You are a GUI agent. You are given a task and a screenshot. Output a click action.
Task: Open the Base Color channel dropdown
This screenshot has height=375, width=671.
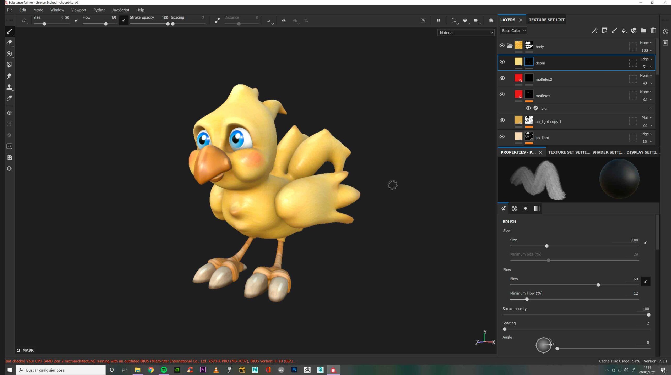513,31
